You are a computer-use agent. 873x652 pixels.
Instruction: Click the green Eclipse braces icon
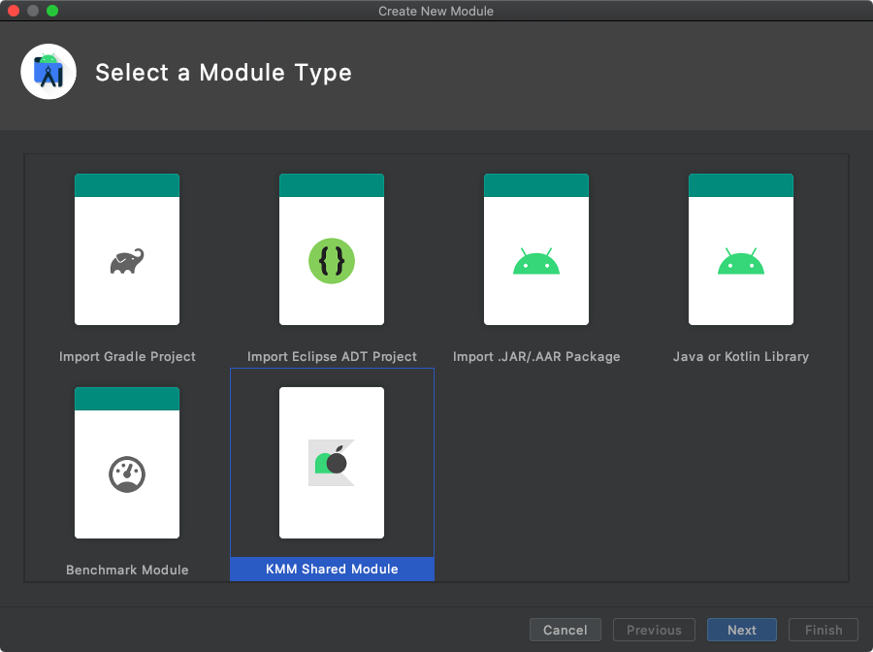(x=332, y=259)
